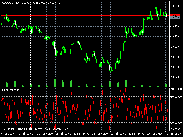
Task: Click the 8 Feb 2013 time label
Action: (7, 134)
